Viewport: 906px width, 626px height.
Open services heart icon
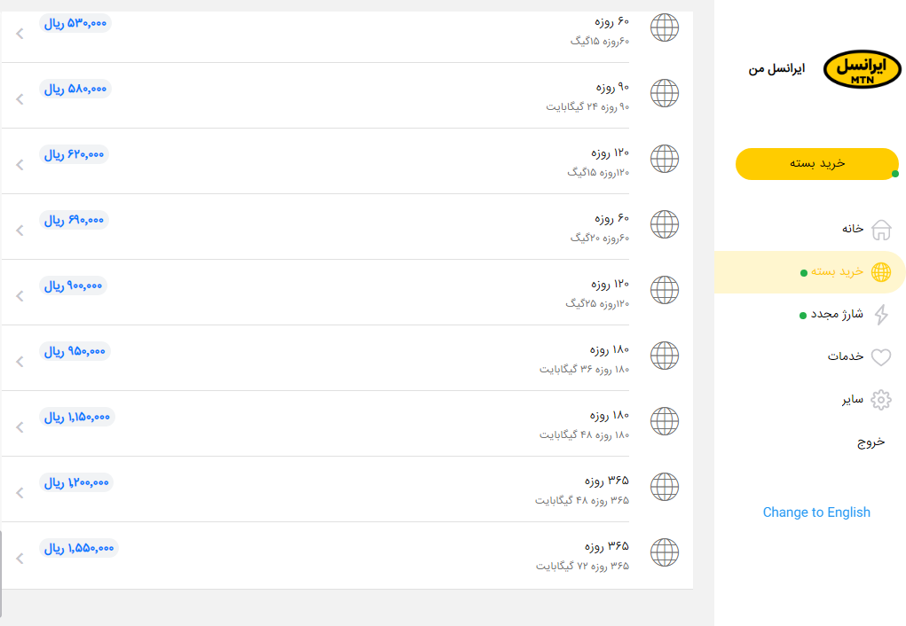click(881, 356)
